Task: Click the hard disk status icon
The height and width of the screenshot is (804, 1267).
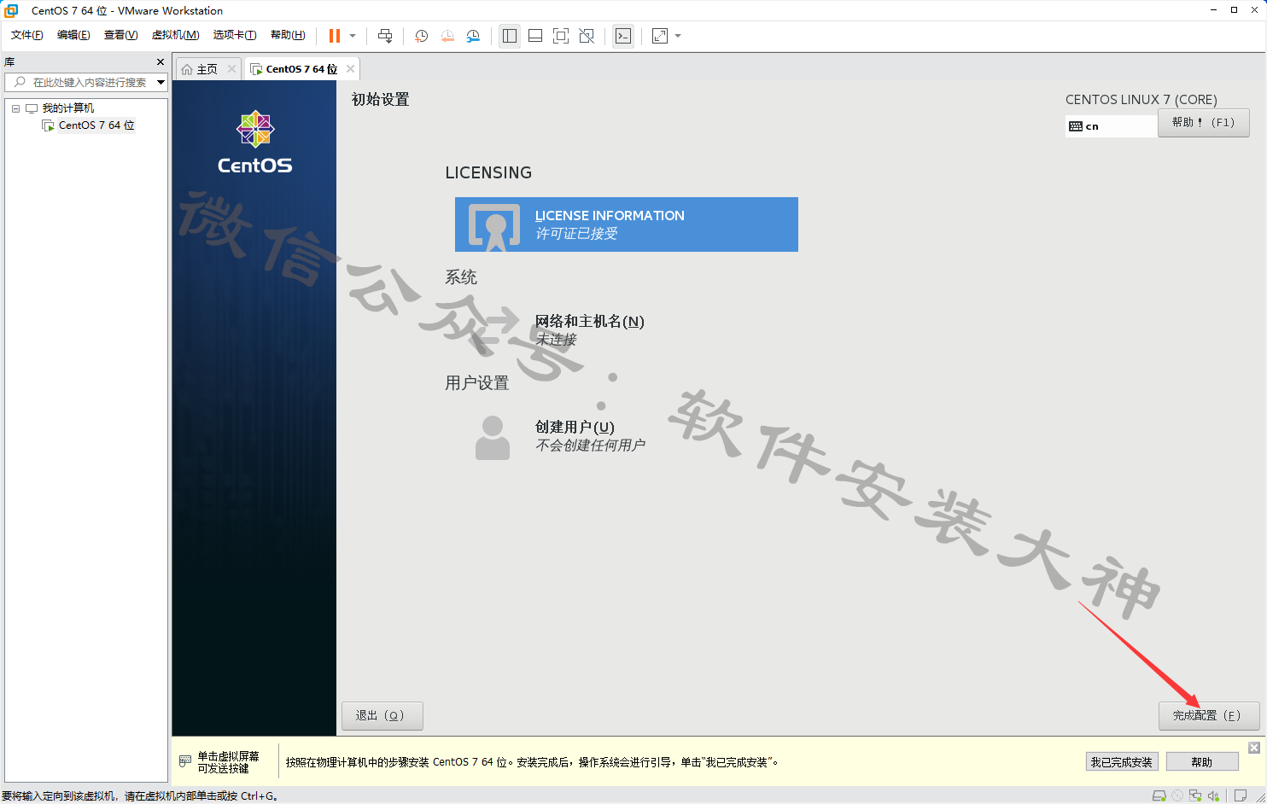Action: click(1159, 795)
